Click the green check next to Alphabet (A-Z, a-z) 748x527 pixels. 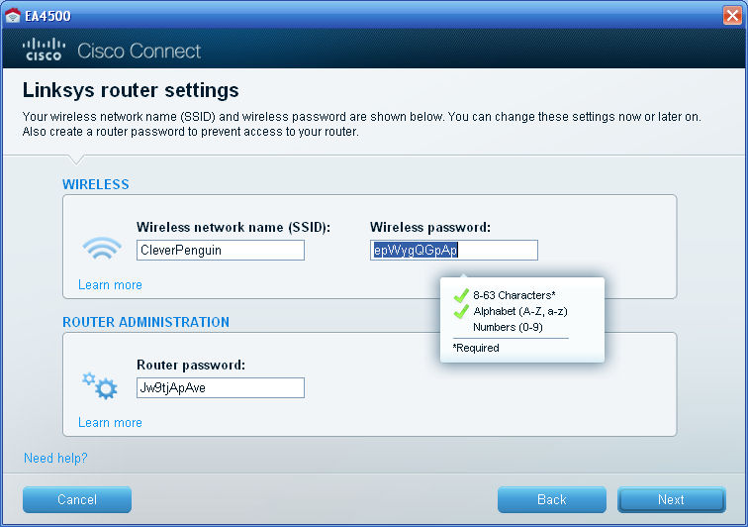coord(461,311)
